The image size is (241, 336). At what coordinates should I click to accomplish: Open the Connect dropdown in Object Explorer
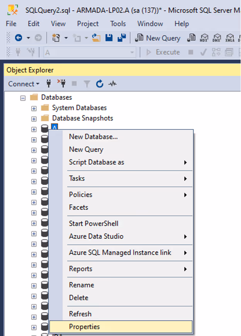24,84
